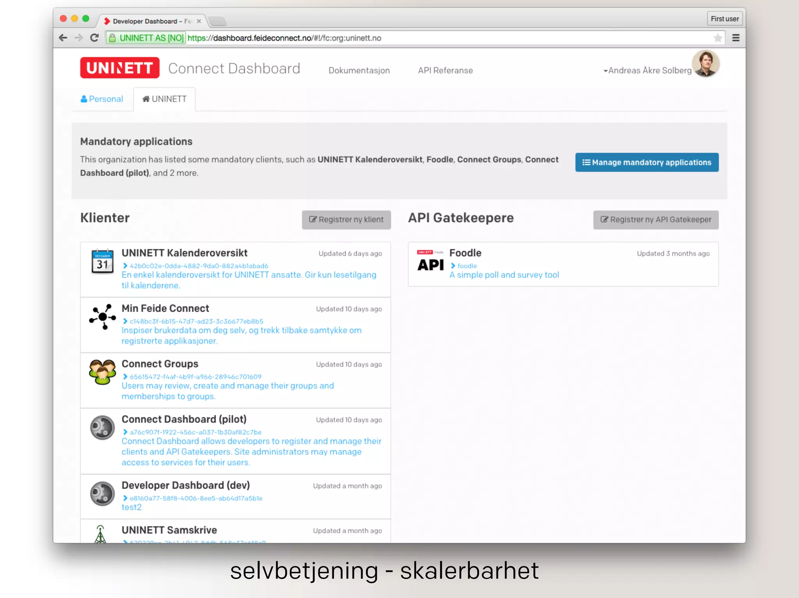Go back with the browser back arrow
799x598 pixels.
tap(63, 38)
